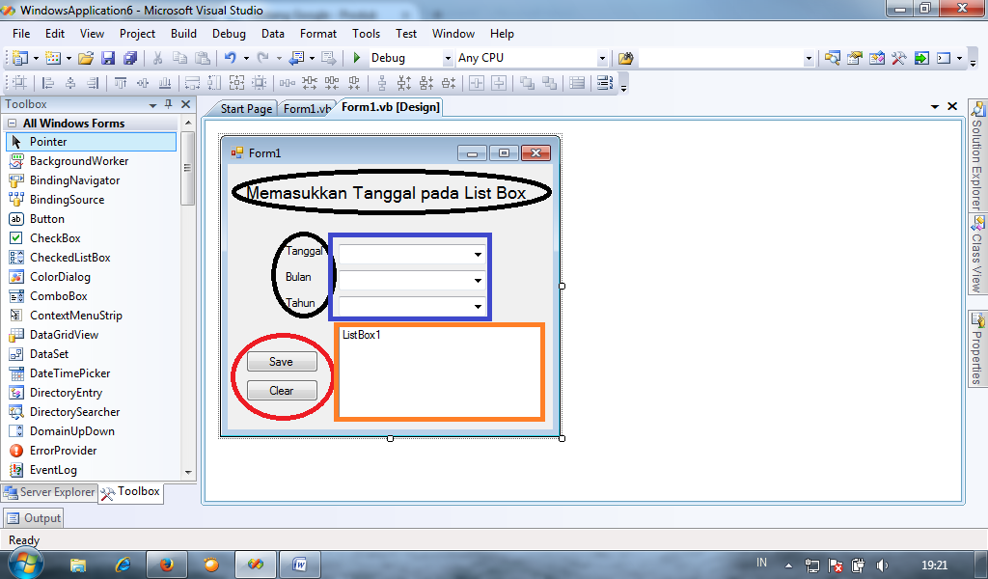Click the Toolbox hammer-and-wrench toolbar icon
The width and height of the screenshot is (988, 579).
click(x=898, y=58)
